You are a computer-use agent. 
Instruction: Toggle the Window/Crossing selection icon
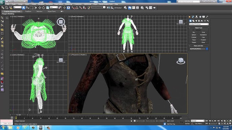point(35,8)
